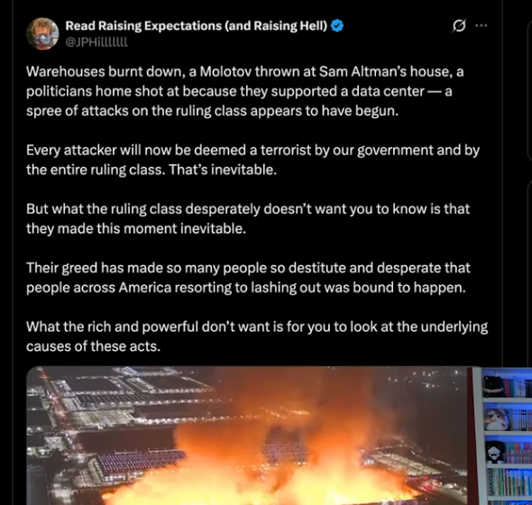Image resolution: width=532 pixels, height=505 pixels.
Task: Click the words 'That's inevitable.' in the post
Action: point(223,170)
